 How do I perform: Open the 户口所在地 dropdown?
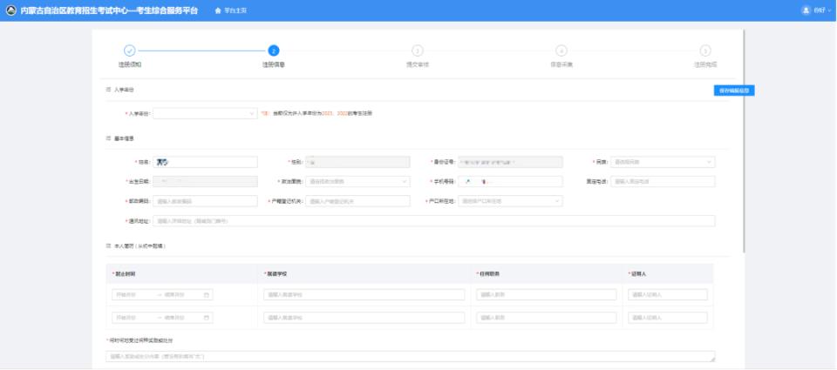(x=510, y=201)
